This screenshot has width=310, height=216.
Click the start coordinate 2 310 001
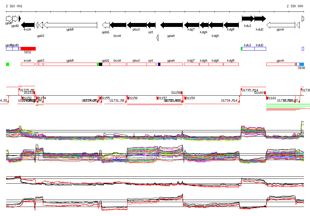14,6
